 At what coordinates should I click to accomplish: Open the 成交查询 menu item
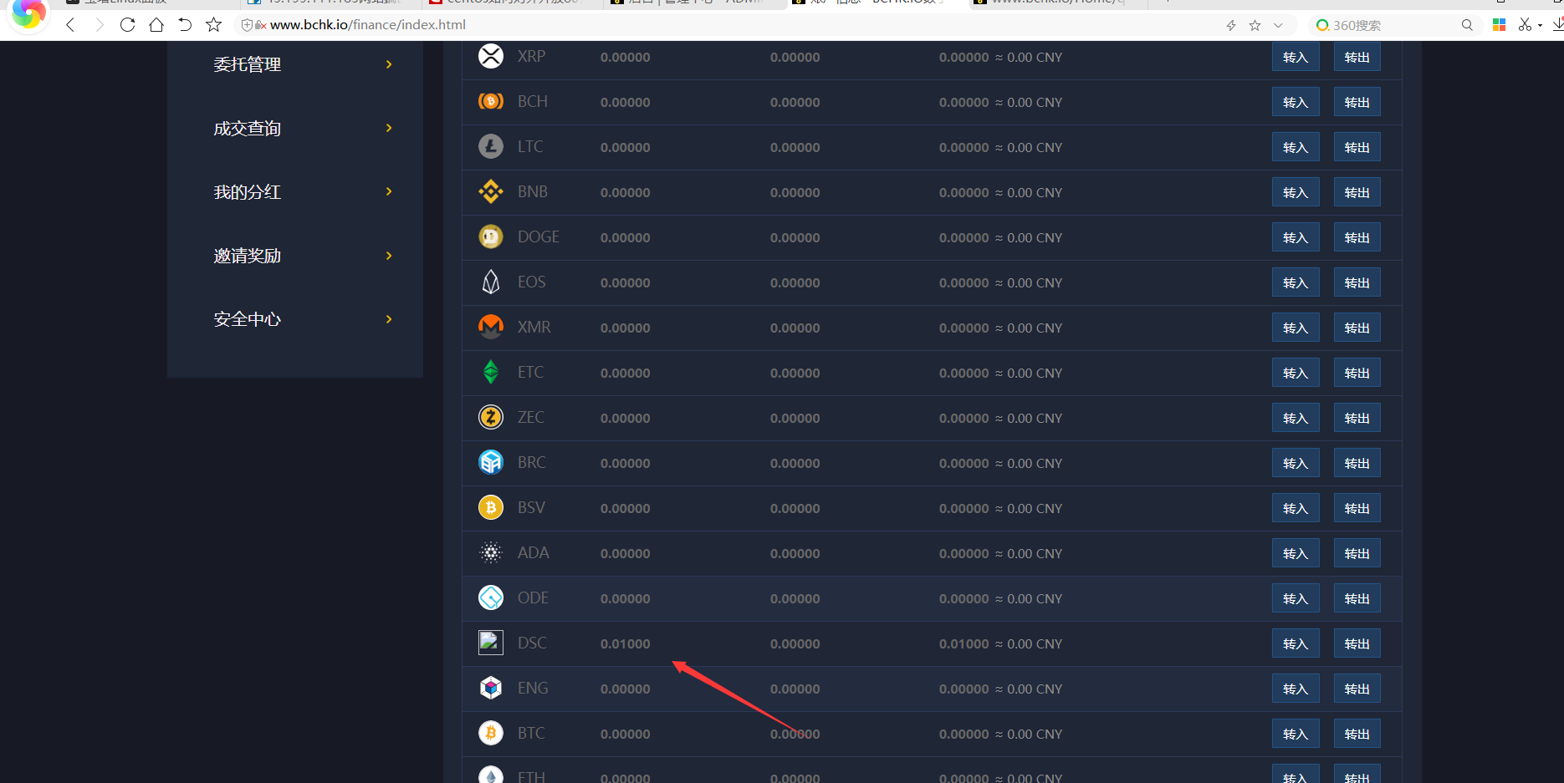tap(248, 129)
